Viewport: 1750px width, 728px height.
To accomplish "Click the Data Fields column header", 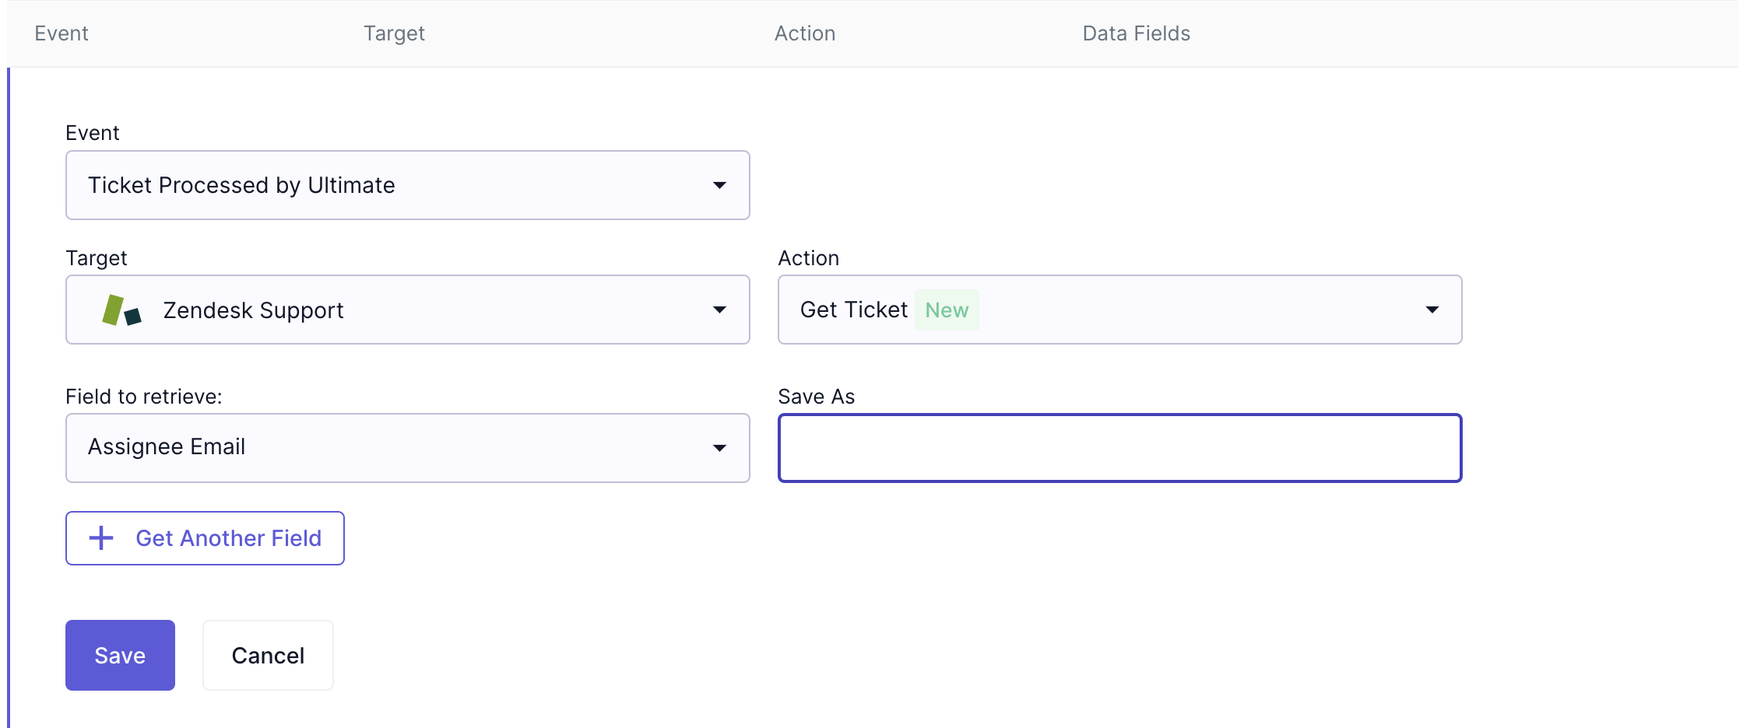I will (1136, 33).
